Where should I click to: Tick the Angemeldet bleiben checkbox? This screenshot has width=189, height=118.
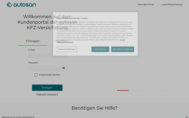tap(36, 75)
